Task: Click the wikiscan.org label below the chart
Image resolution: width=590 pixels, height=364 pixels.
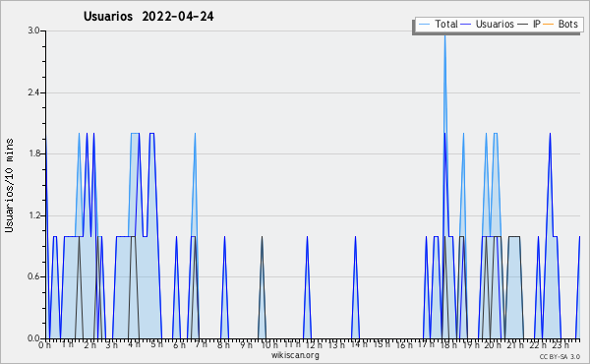Action: coord(295,355)
